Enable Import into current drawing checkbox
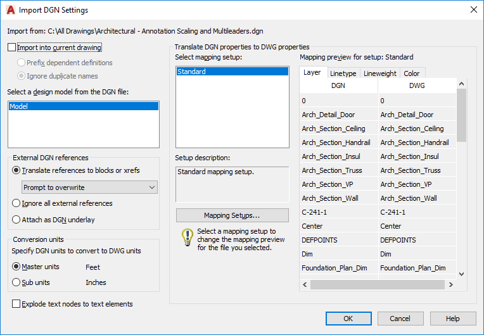The height and width of the screenshot is (335, 484). 12,47
